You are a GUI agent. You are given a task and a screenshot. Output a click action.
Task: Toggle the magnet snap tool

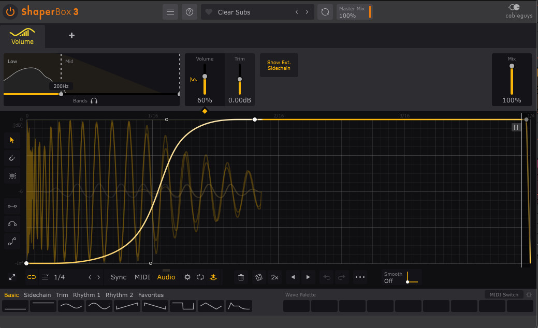tap(12, 158)
